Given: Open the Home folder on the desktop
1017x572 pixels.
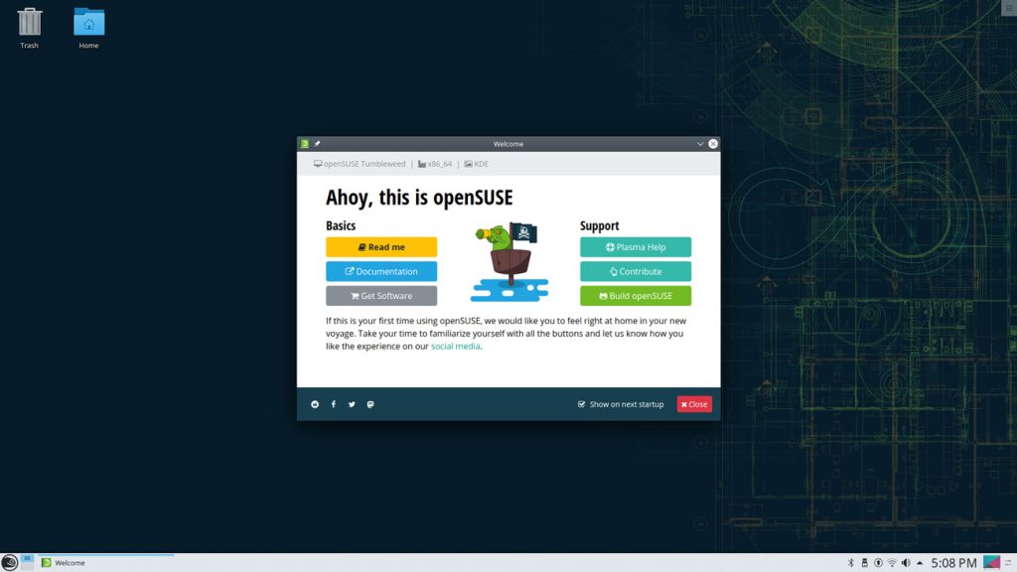Looking at the screenshot, I should 87,22.
